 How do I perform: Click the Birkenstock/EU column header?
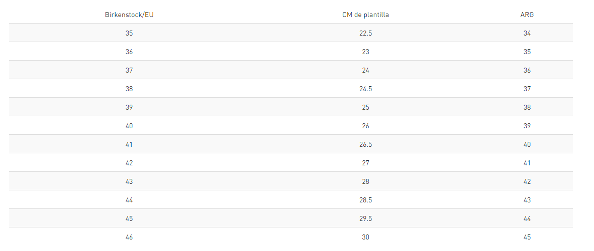(x=129, y=15)
